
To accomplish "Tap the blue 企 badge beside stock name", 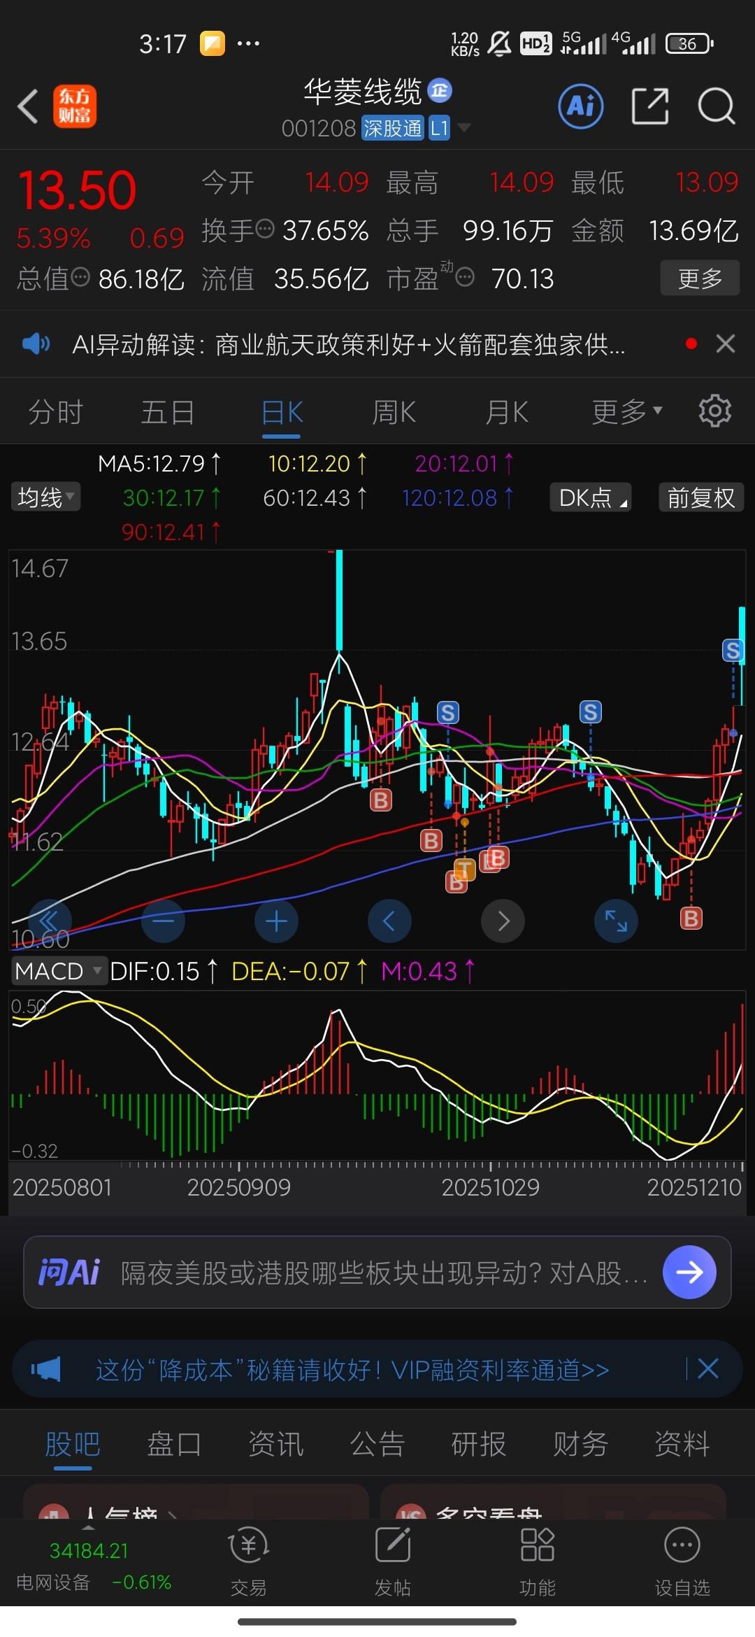I will (x=440, y=90).
